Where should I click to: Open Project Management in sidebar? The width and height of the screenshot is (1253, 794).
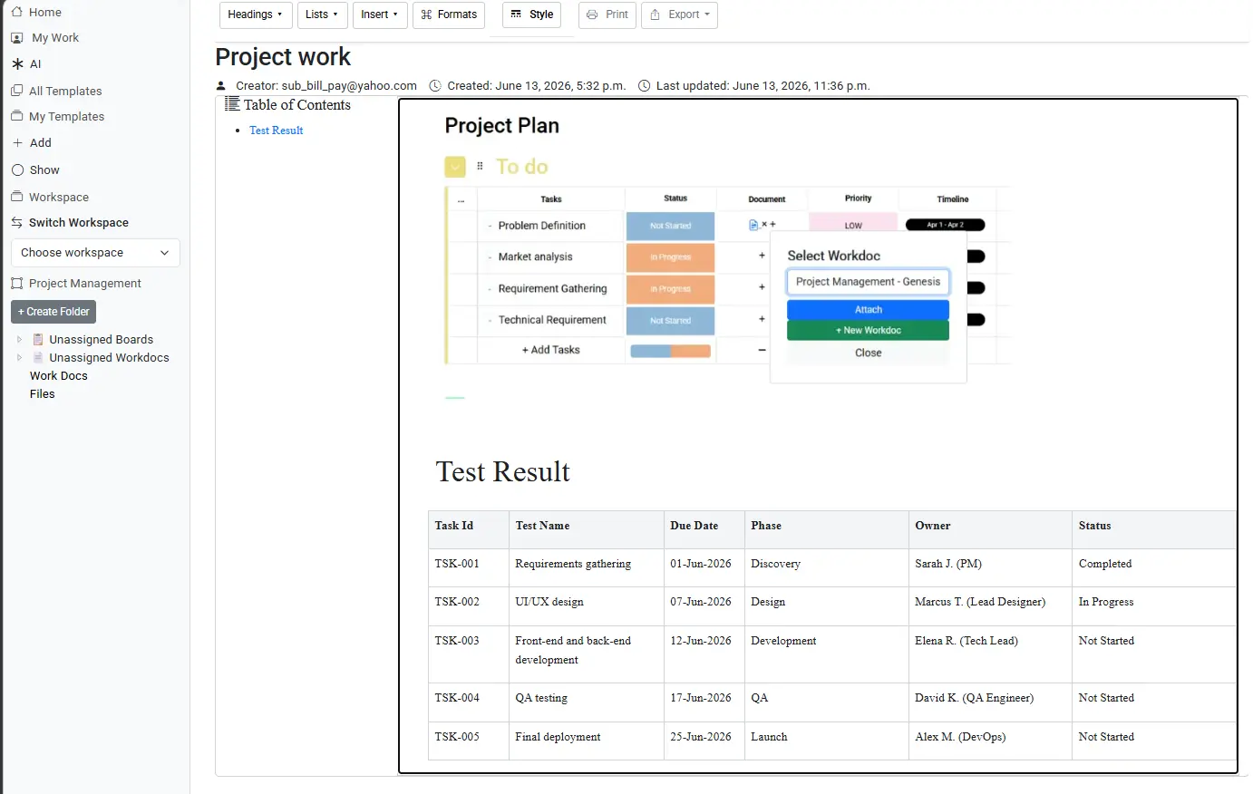[76, 284]
